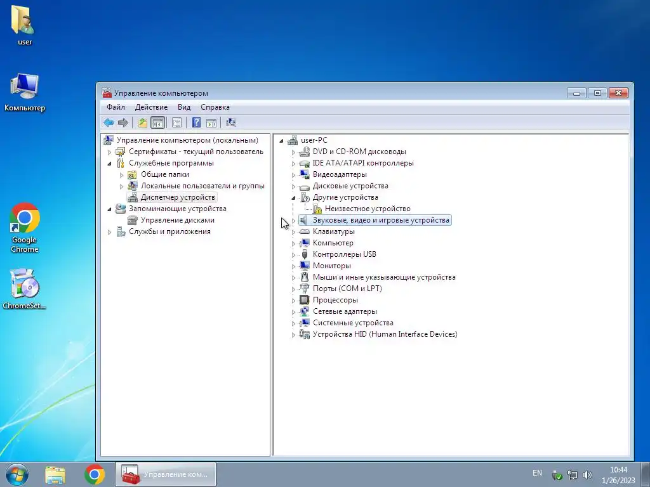The height and width of the screenshot is (487, 650).
Task: Click the Мыши и иные указывающие устройства icon
Action: point(304,277)
